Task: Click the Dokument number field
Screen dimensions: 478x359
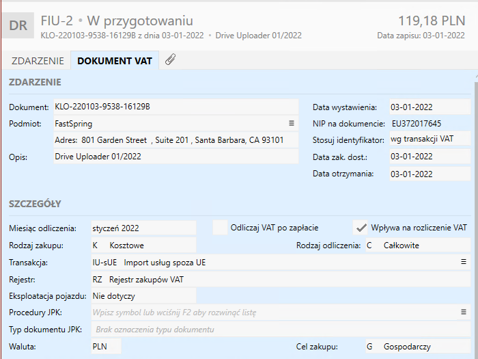Action: [x=175, y=107]
